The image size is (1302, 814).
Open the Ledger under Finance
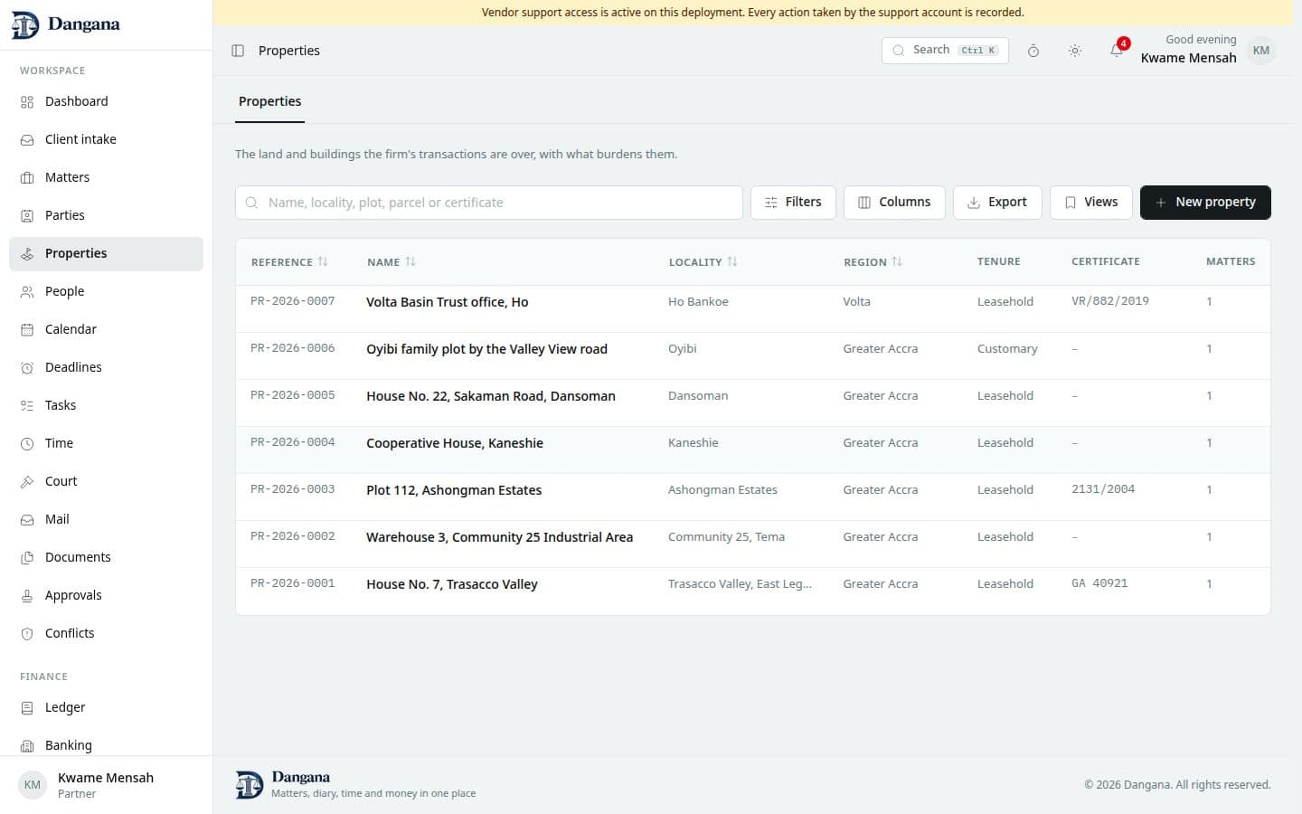click(x=106, y=707)
